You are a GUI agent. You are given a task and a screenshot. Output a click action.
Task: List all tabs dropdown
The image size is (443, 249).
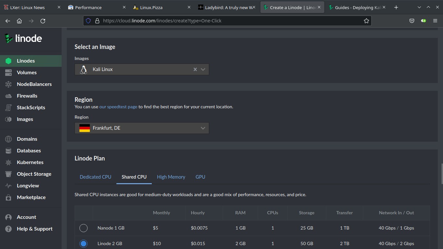pos(419,7)
